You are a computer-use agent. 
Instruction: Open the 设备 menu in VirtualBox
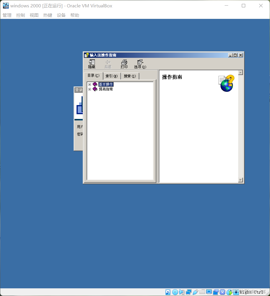61,15
